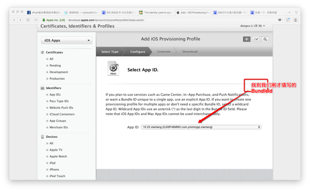Viewport: 310px width, 191px height.
Task: Switch to the 百度一下 browser tab
Action: [266, 13]
